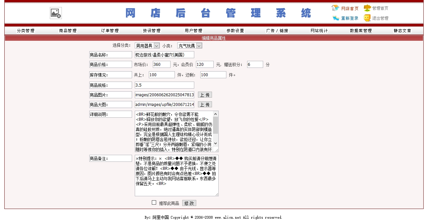Click the 商品价格 label box
The height and width of the screenshot is (221, 428).
[111, 65]
